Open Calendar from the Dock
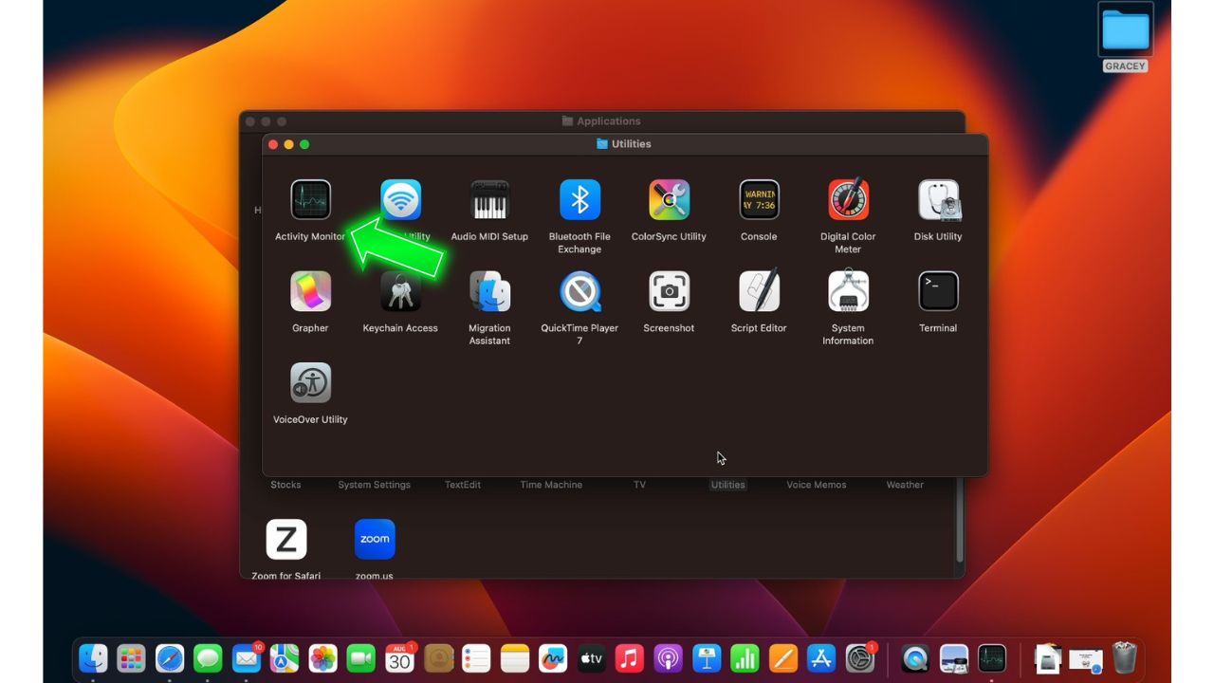The width and height of the screenshot is (1214, 683). point(399,657)
